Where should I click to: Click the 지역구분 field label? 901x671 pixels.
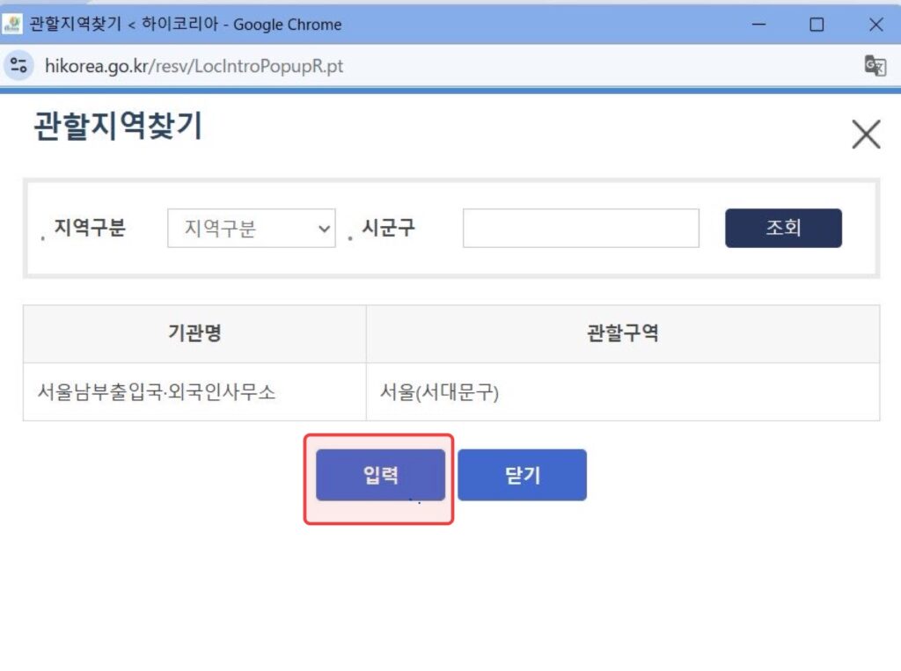[x=90, y=228]
